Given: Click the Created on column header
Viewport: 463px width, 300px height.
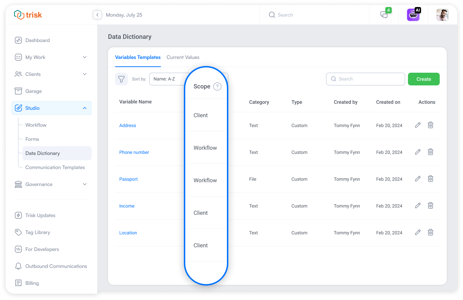Looking at the screenshot, I should (x=388, y=102).
